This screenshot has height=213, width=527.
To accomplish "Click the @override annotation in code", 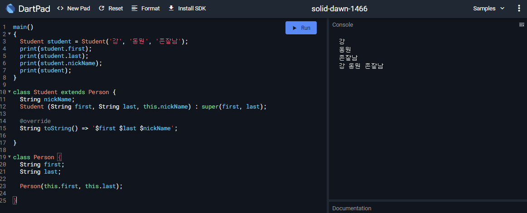I will point(35,121).
